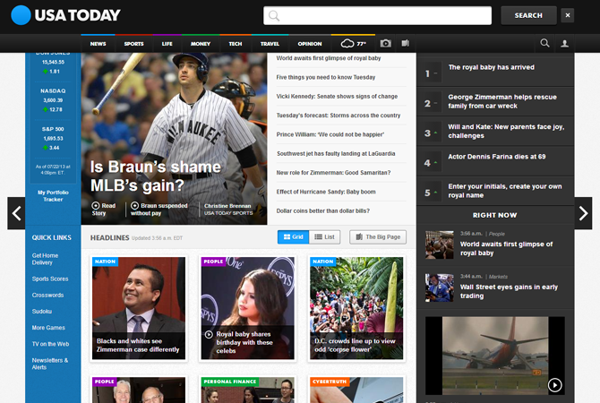Click the search magnifier icon in navigation bar

[x=544, y=43]
